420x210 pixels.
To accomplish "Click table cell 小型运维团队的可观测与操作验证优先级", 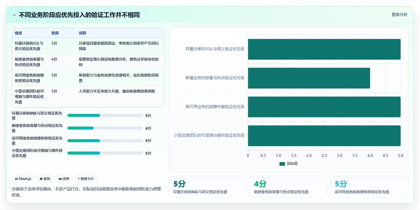I will [29, 96].
